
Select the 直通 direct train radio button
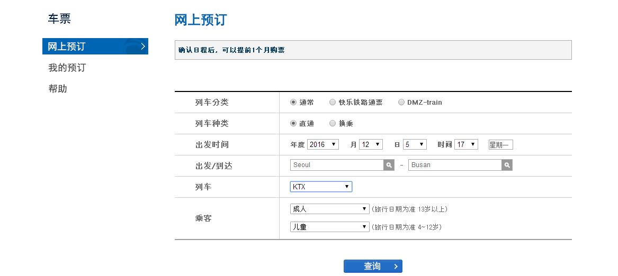[x=293, y=124]
